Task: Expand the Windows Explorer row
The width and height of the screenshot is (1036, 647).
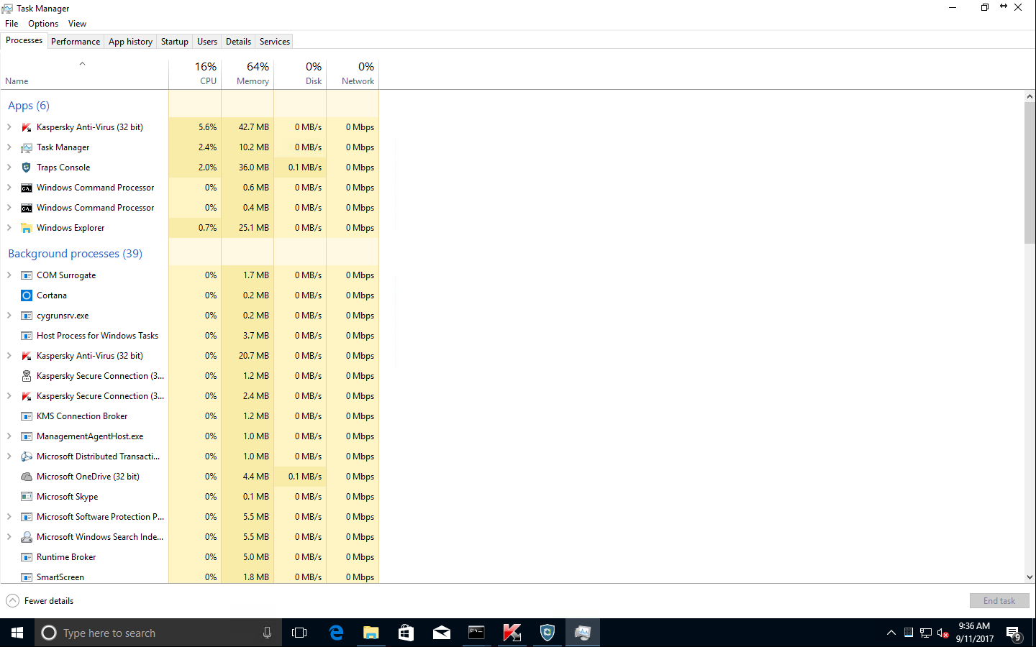Action: coord(9,228)
